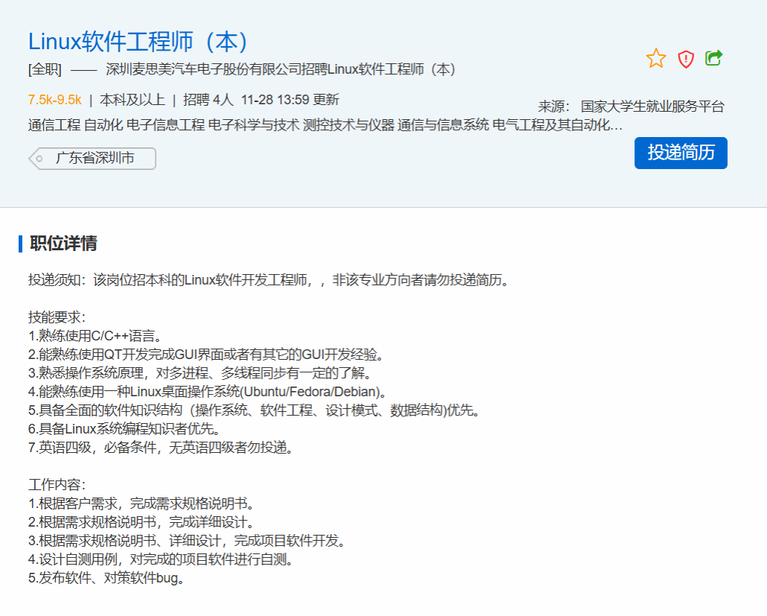Screen dimensions: 767x616
Task: Click the company name 深圳麦思美汽车电子股份有限公司
Action: click(203, 70)
